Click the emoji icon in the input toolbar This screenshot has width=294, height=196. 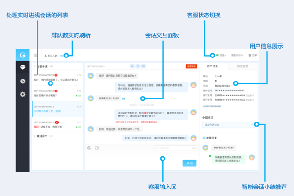(89, 147)
